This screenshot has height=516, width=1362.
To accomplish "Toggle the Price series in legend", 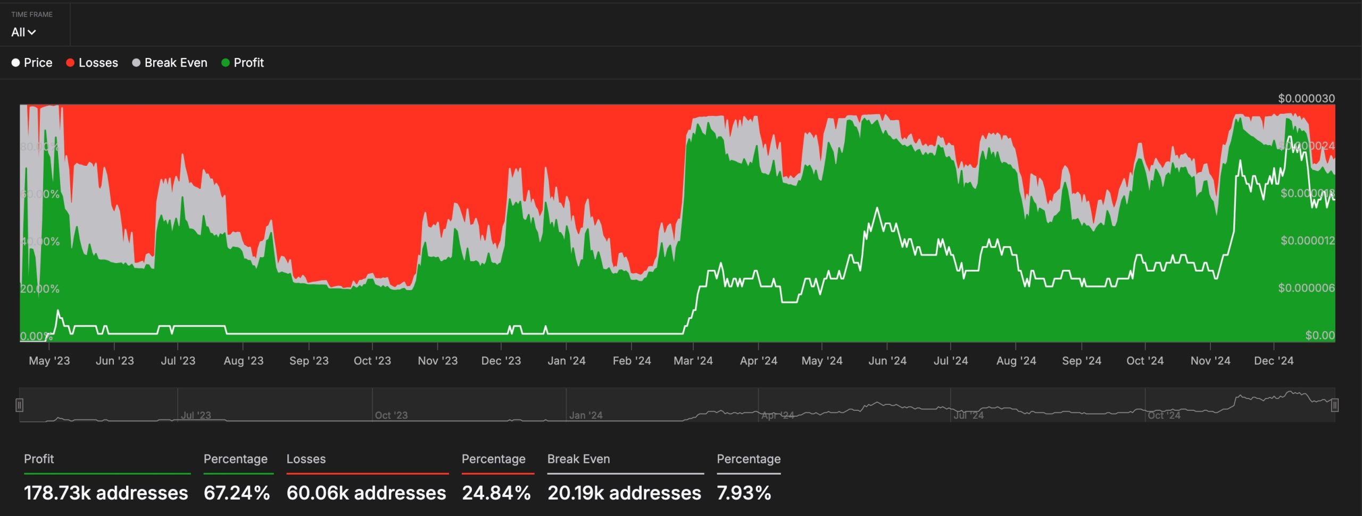I will click(x=32, y=63).
